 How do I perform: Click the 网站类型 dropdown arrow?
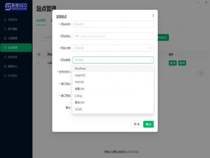151,60
